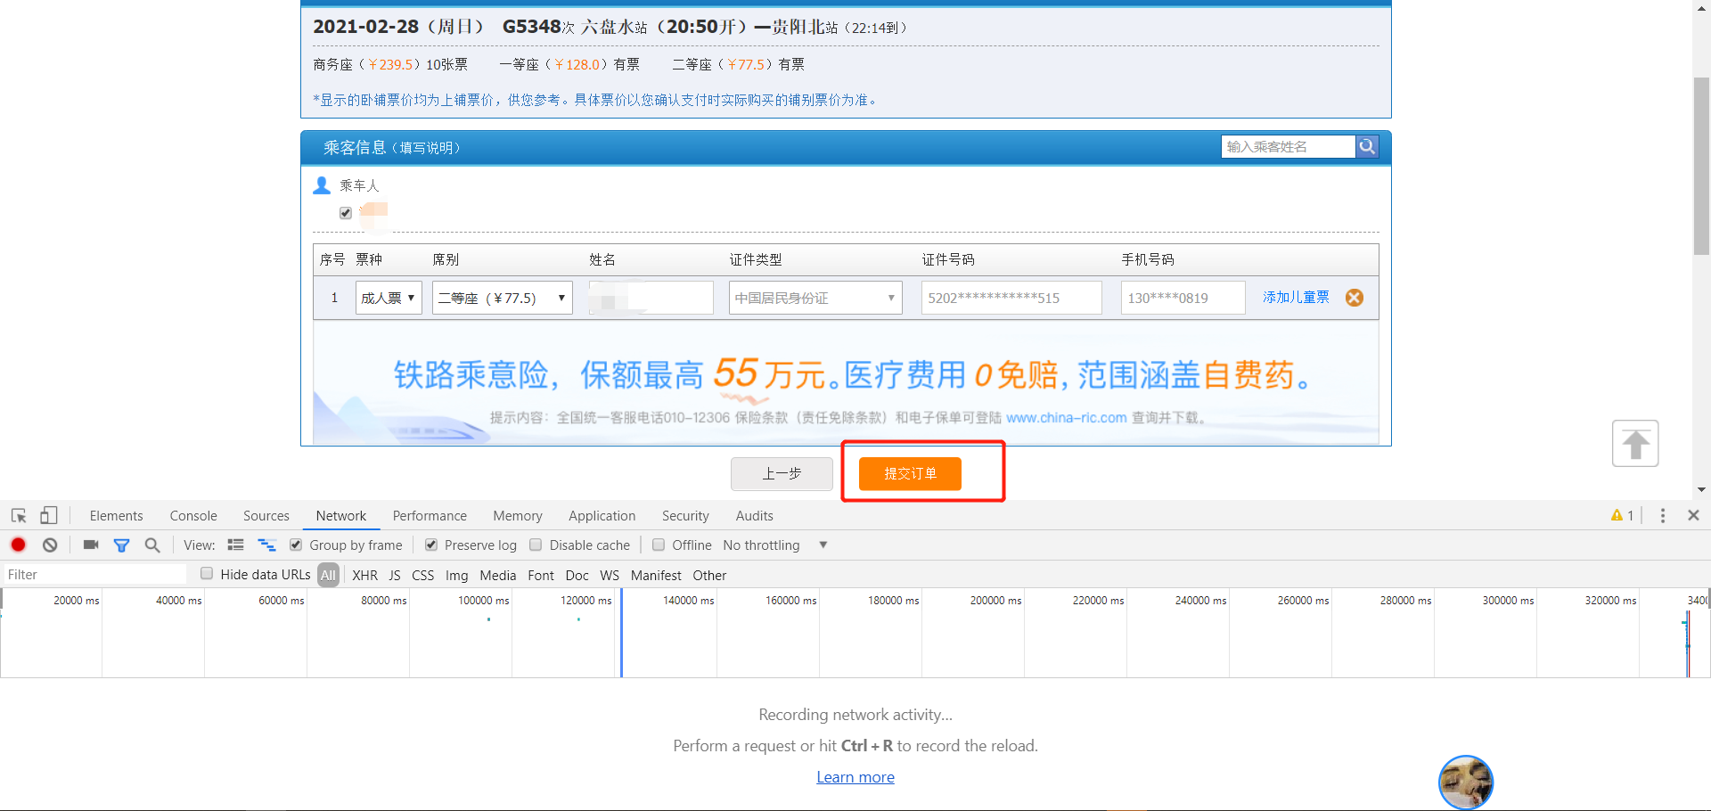Switch to the Application tab
Viewport: 1711px width, 811px height.
[602, 515]
